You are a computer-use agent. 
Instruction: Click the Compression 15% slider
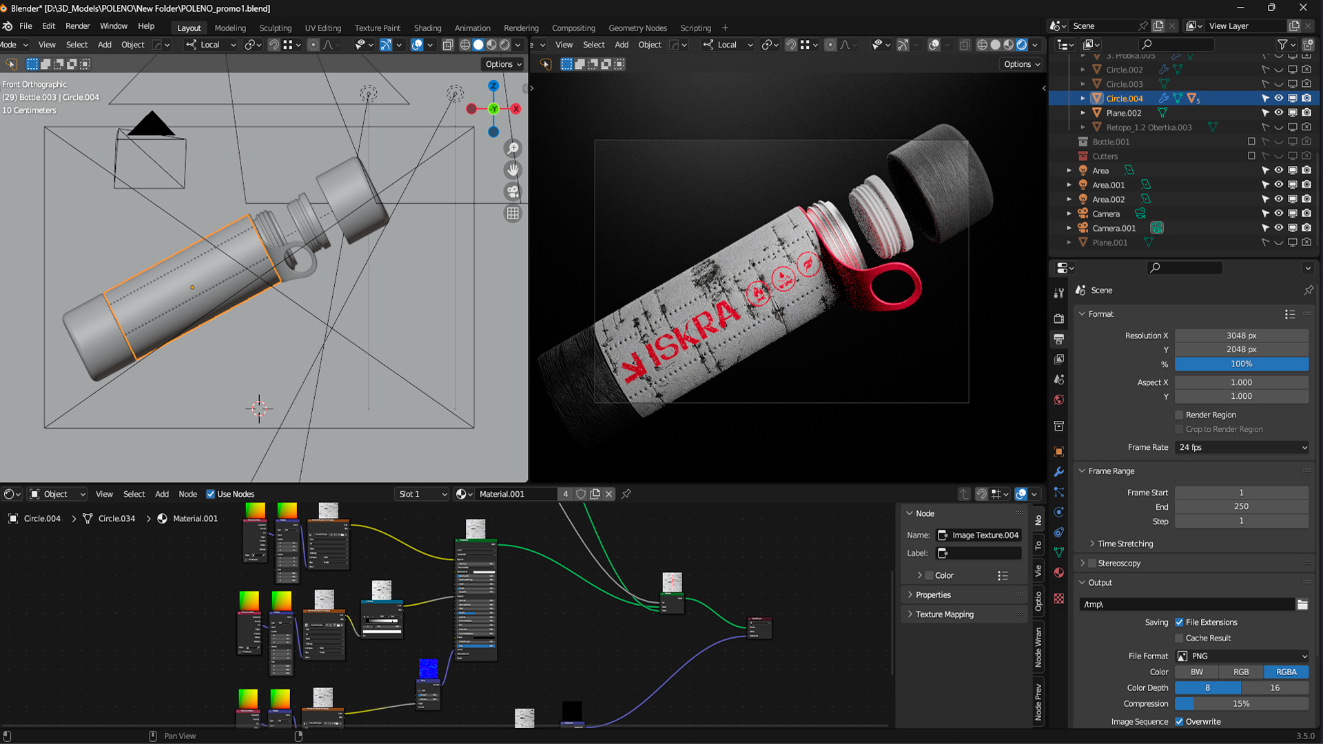(1242, 703)
